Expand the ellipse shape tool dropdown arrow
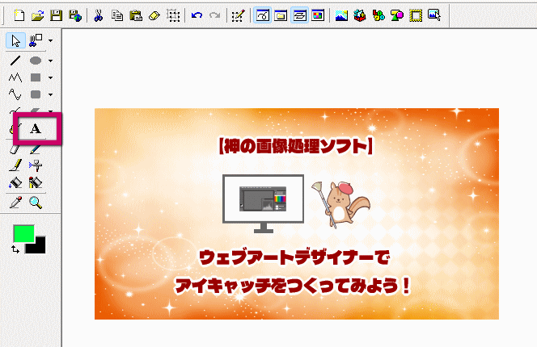Viewport: 537px width, 347px height. click(50, 61)
